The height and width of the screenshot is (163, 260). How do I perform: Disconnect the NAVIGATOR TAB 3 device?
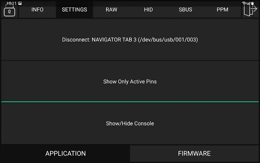130,40
